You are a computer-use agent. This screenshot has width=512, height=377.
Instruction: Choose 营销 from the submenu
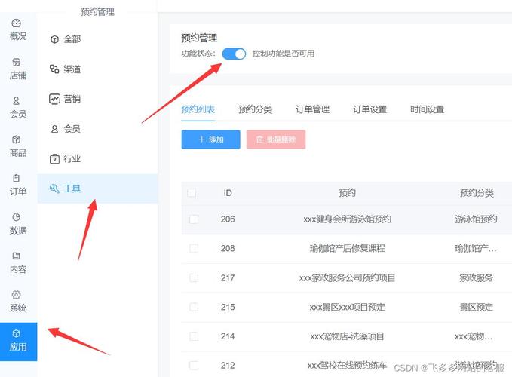pyautogui.click(x=72, y=99)
